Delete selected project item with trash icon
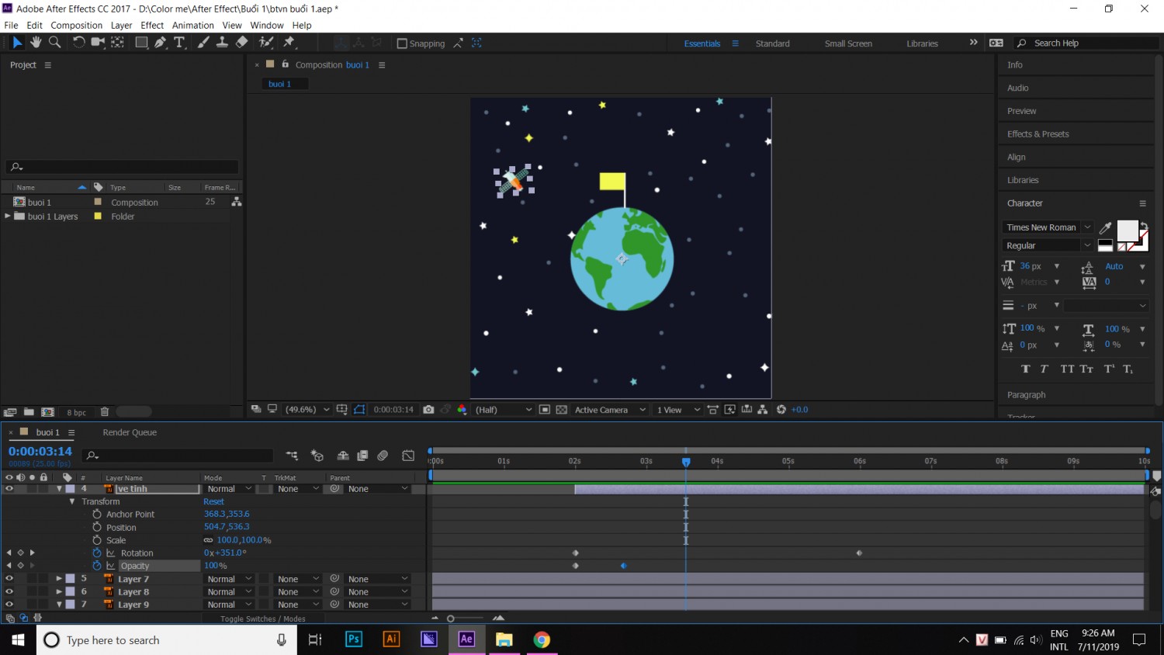The image size is (1164, 655). tap(105, 412)
